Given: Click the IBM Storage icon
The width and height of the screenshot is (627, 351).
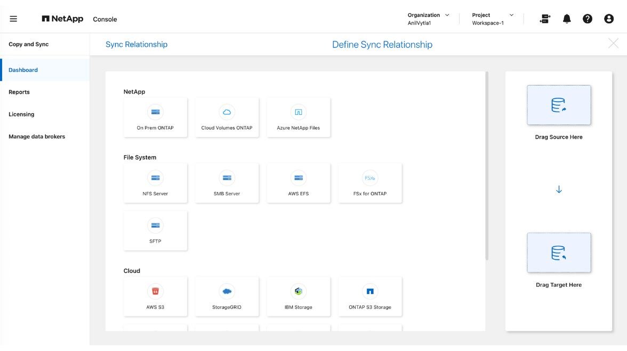Looking at the screenshot, I should (x=298, y=291).
